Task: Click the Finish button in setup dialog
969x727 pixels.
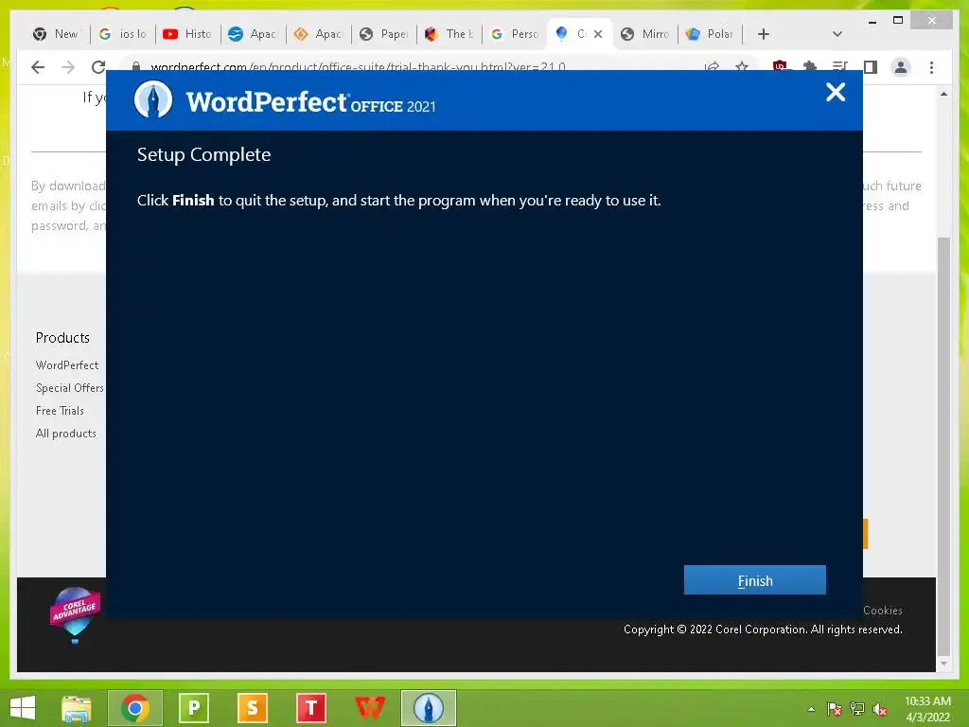Action: (754, 580)
